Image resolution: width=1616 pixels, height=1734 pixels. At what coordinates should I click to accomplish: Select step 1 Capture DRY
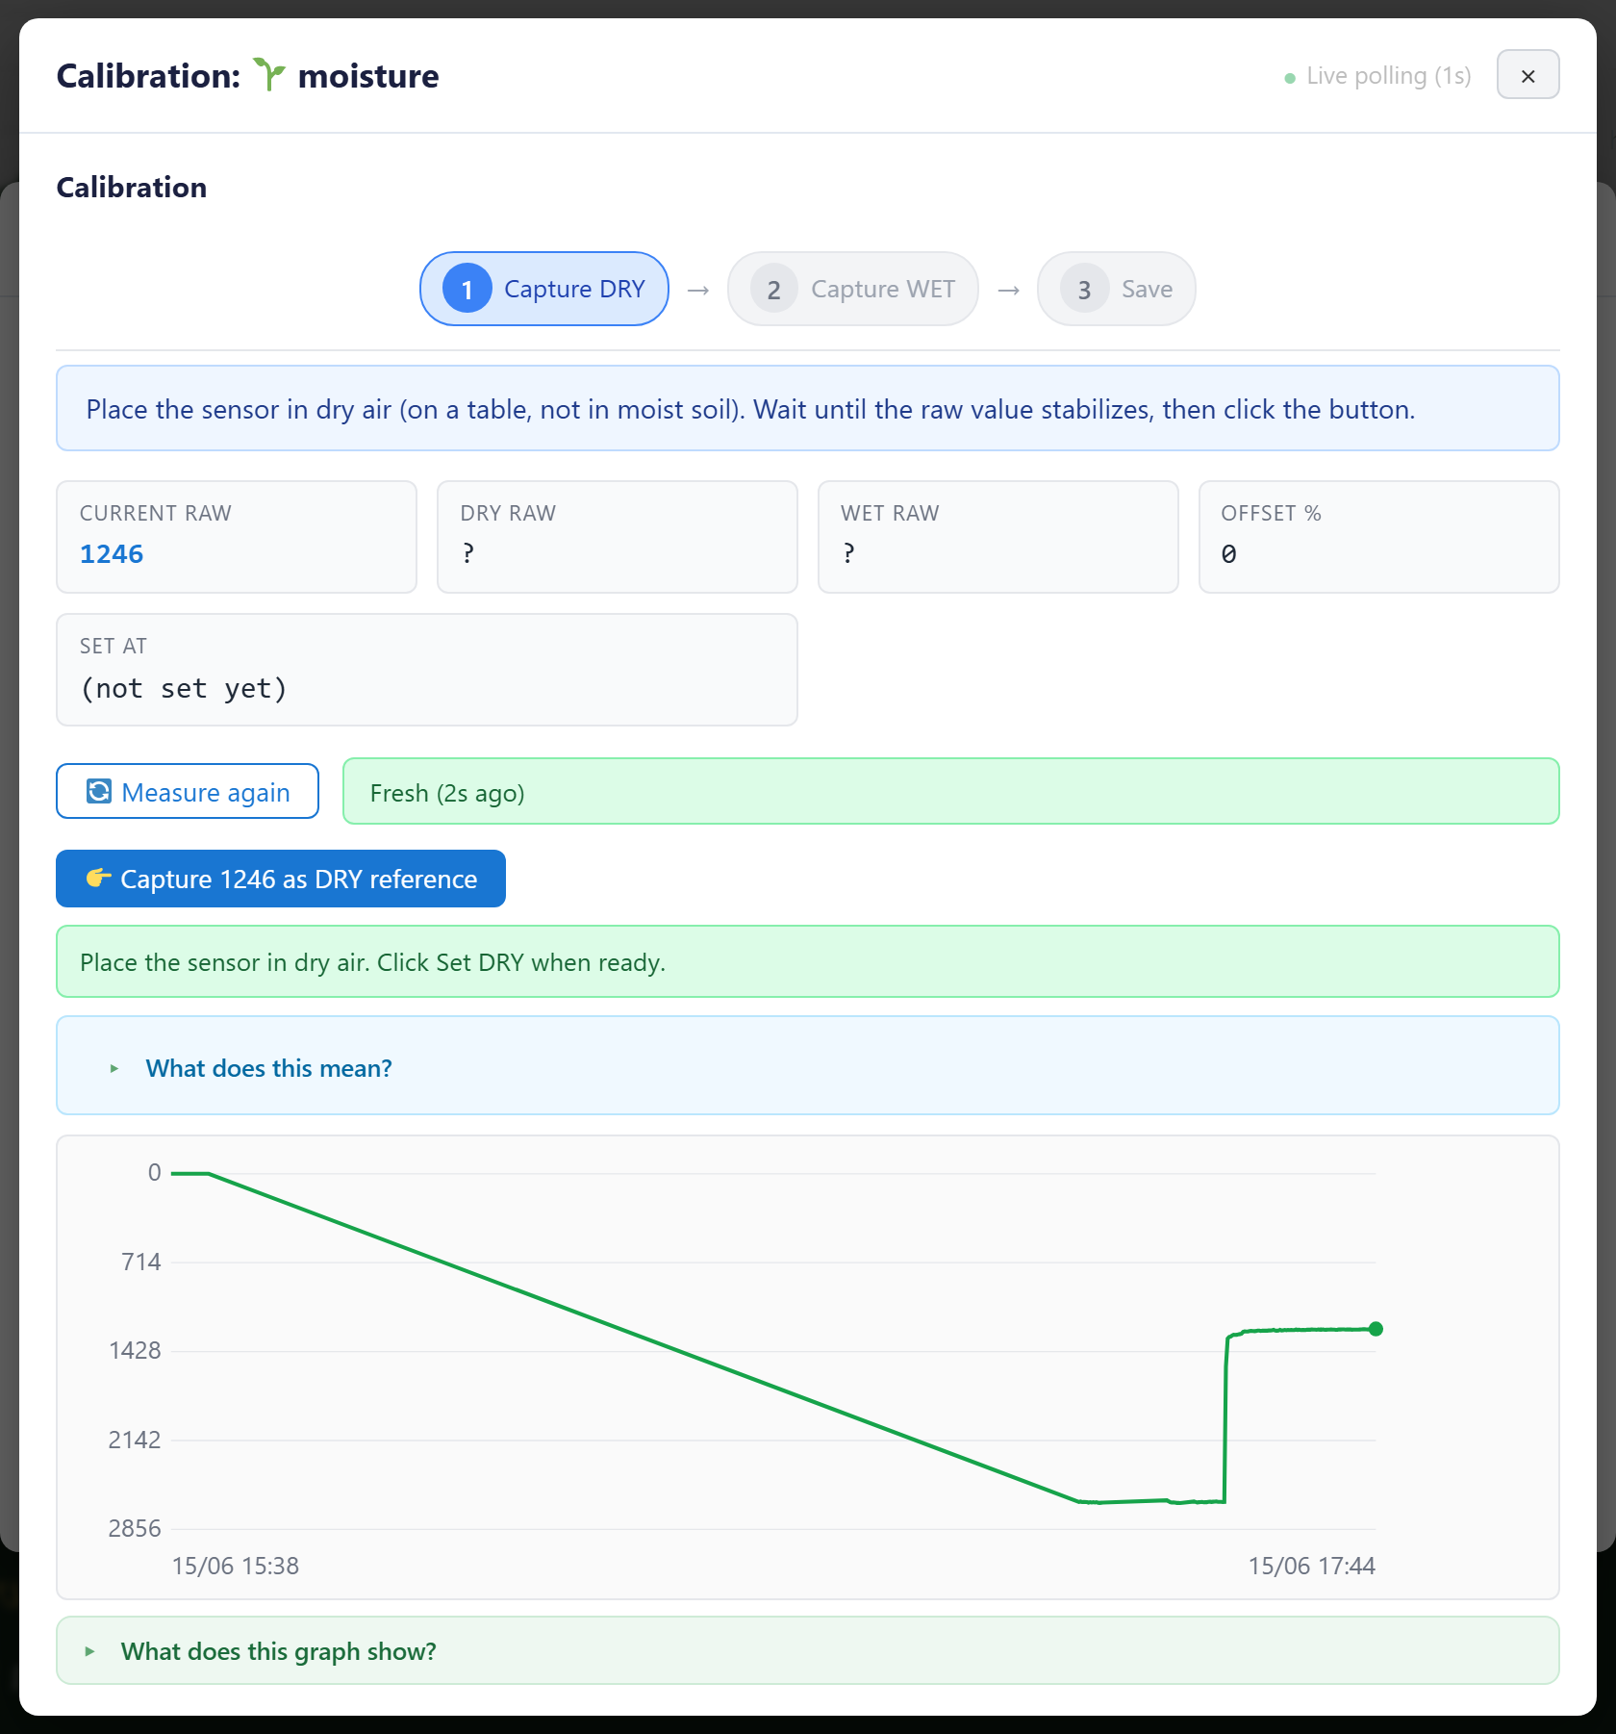point(544,289)
